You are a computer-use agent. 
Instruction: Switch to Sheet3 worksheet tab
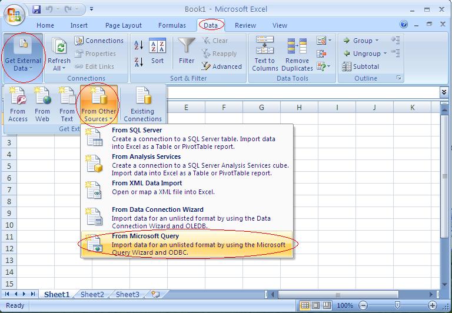tap(127, 294)
